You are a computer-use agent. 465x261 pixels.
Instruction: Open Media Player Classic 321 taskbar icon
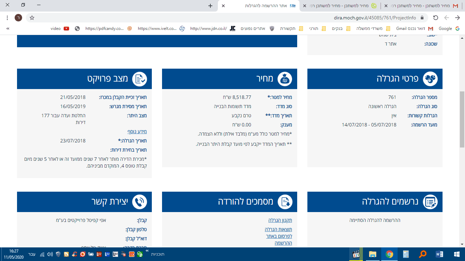pos(356,254)
